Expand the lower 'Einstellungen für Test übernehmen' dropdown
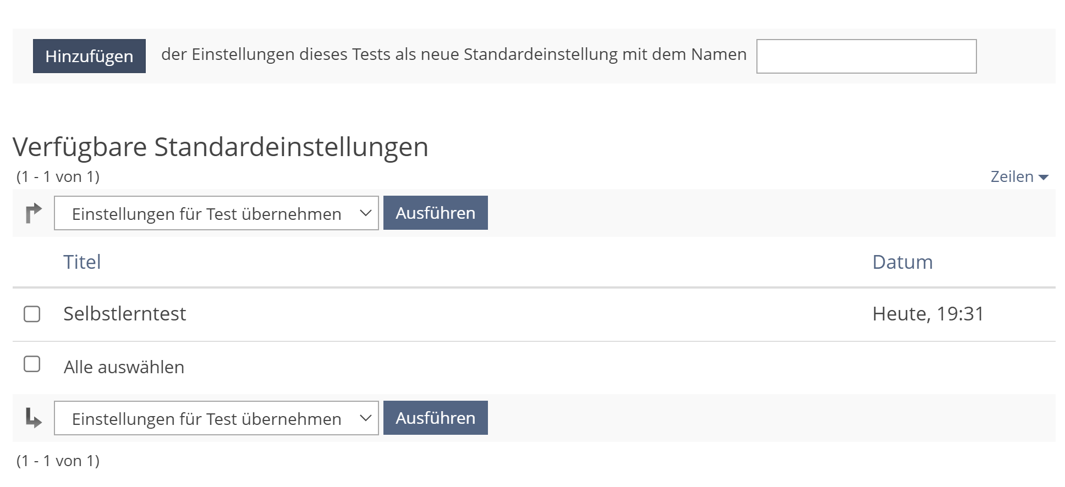The image size is (1065, 487). pos(216,418)
